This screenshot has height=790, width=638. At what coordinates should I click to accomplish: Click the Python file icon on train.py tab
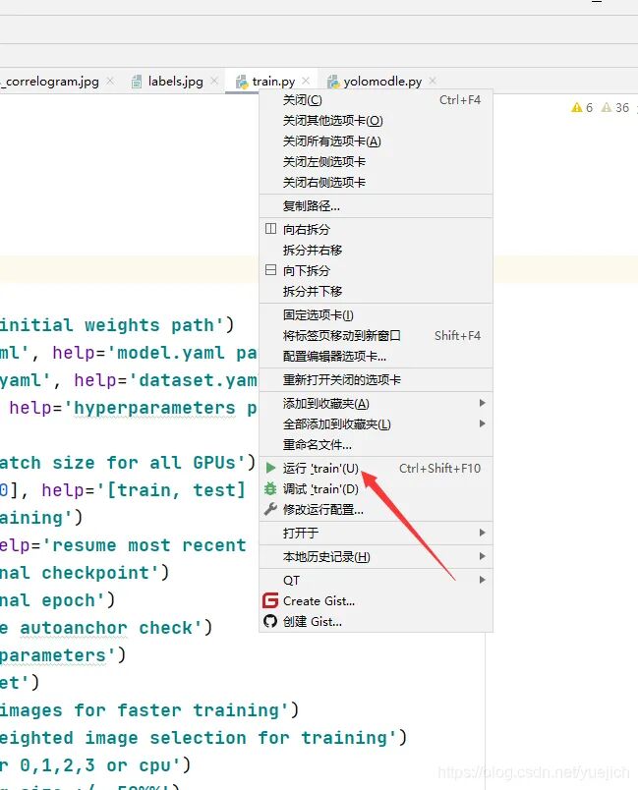242,82
